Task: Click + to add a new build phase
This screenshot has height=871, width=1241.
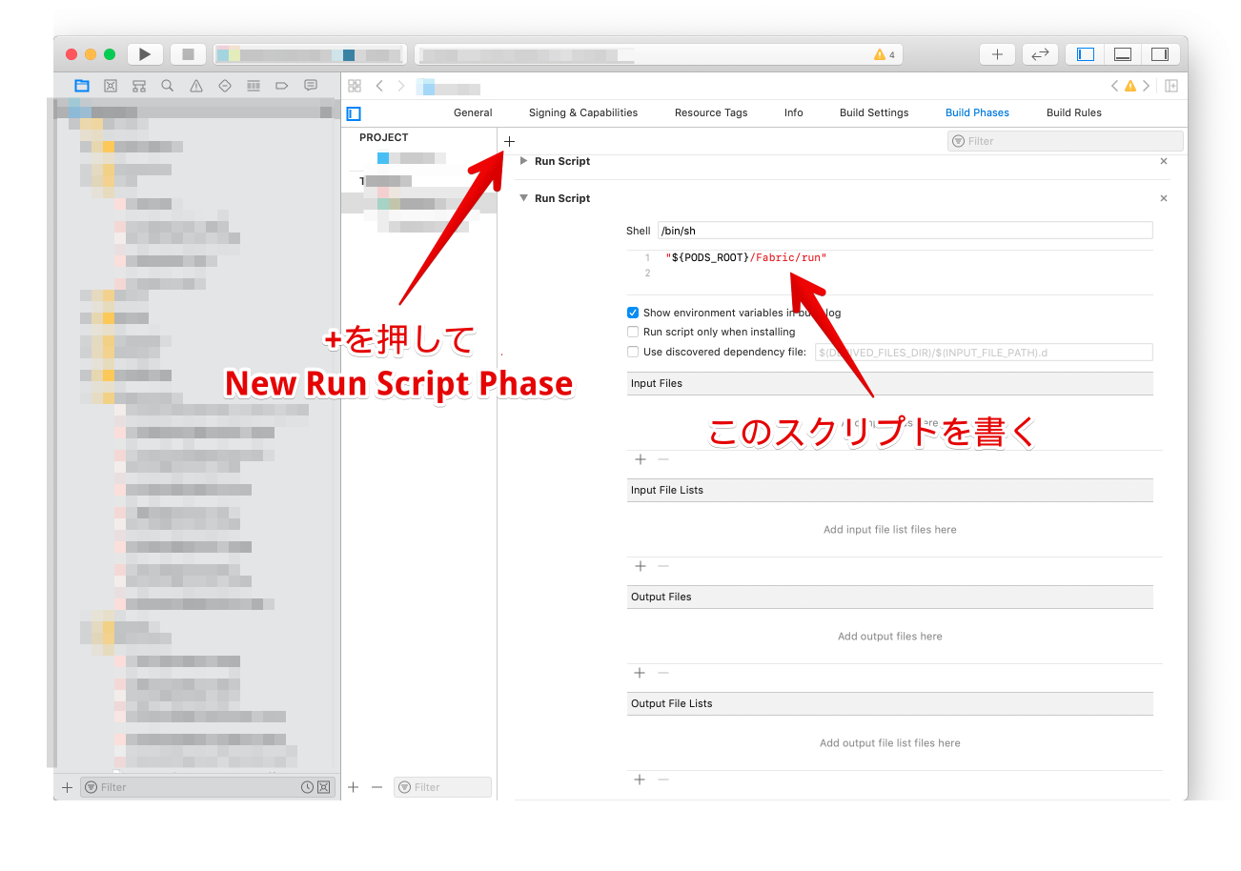Action: point(509,140)
